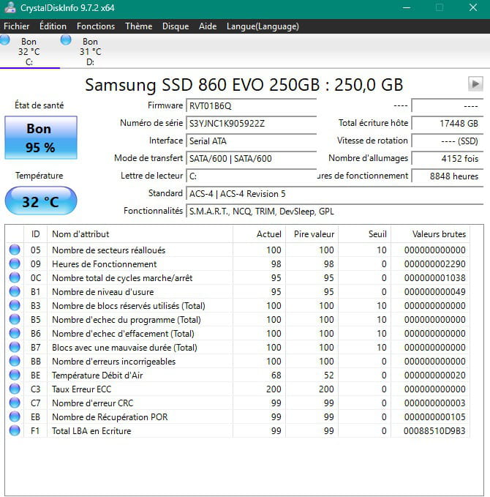490x497 pixels.
Task: Click status icon of Température Débit d'Air row
Action: pos(15,375)
